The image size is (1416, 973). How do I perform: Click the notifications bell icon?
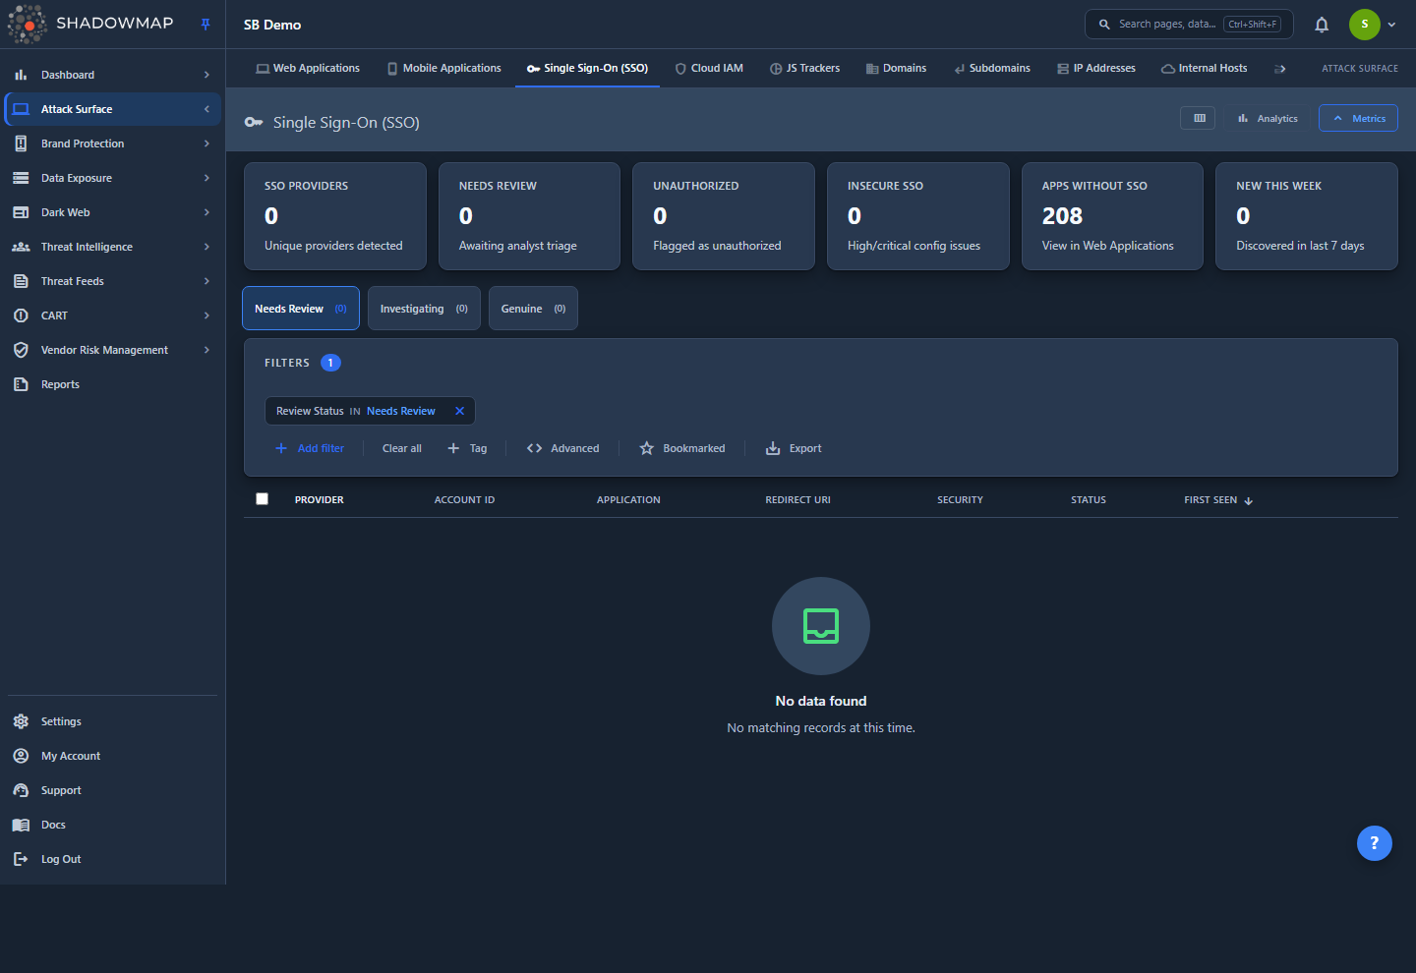(x=1322, y=25)
